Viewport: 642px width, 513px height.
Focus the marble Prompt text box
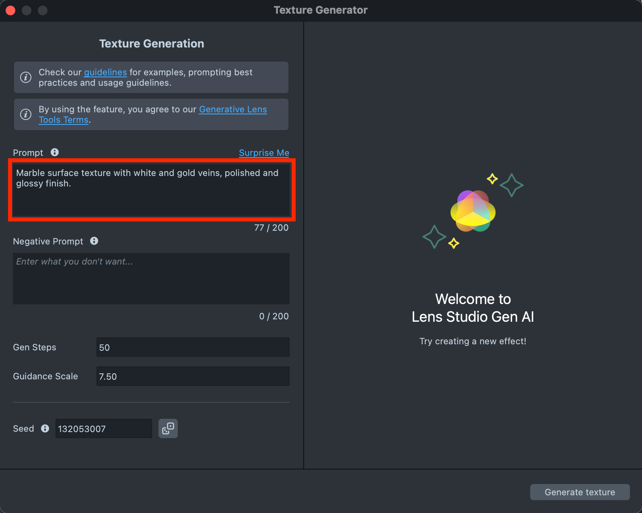coord(151,190)
